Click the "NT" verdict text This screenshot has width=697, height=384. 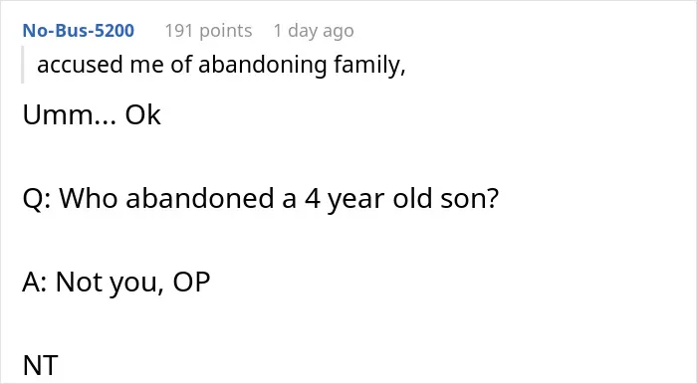click(x=40, y=365)
